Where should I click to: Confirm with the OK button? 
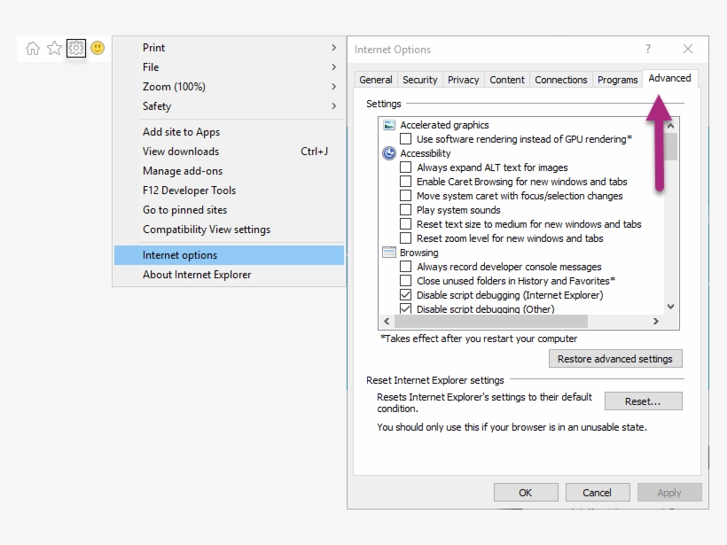click(x=526, y=493)
